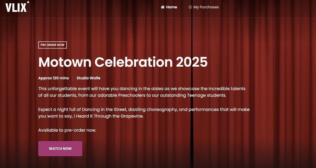Image resolution: width=316 pixels, height=168 pixels.
Task: Open the home screen via the house icon
Action: point(162,7)
